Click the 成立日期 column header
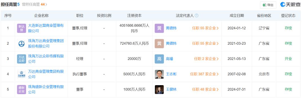 tap(237, 16)
